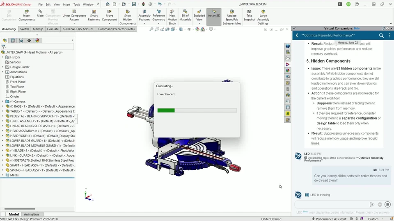Image resolution: width=394 pixels, height=221 pixels.
Task: Click the search icon in Virtual Companions
Action: point(381,36)
